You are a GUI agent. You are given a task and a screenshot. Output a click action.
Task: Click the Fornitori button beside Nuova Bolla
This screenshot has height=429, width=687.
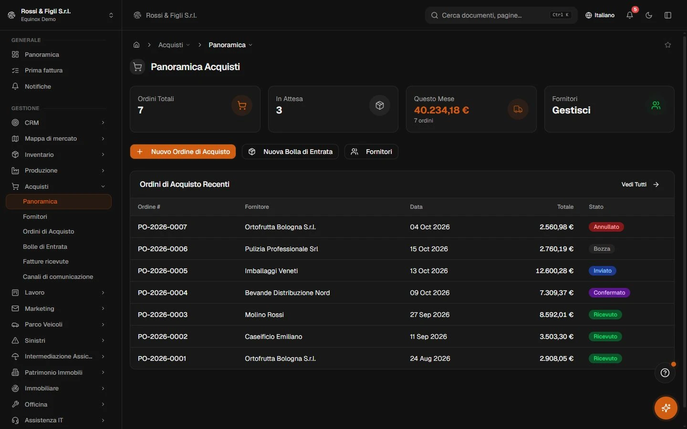[x=371, y=152]
